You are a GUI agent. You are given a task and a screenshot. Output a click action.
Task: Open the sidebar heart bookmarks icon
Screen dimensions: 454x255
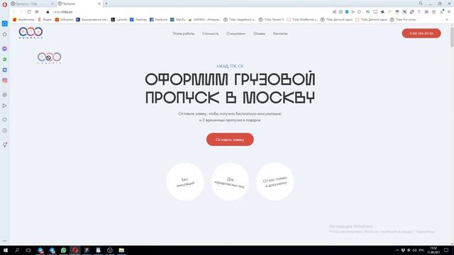point(5,120)
